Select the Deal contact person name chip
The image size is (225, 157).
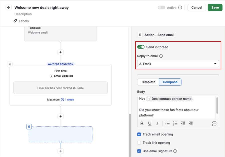[x=169, y=99]
